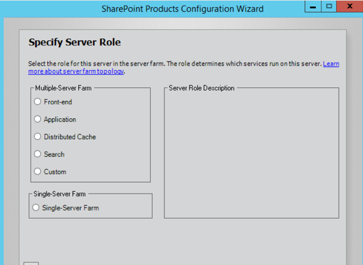The width and height of the screenshot is (363, 265).
Task: Click the Multiple-Server Farm group label
Action: [63, 88]
